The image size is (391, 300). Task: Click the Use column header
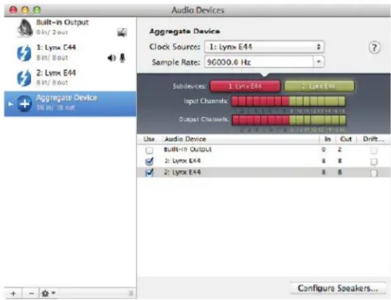click(x=149, y=139)
